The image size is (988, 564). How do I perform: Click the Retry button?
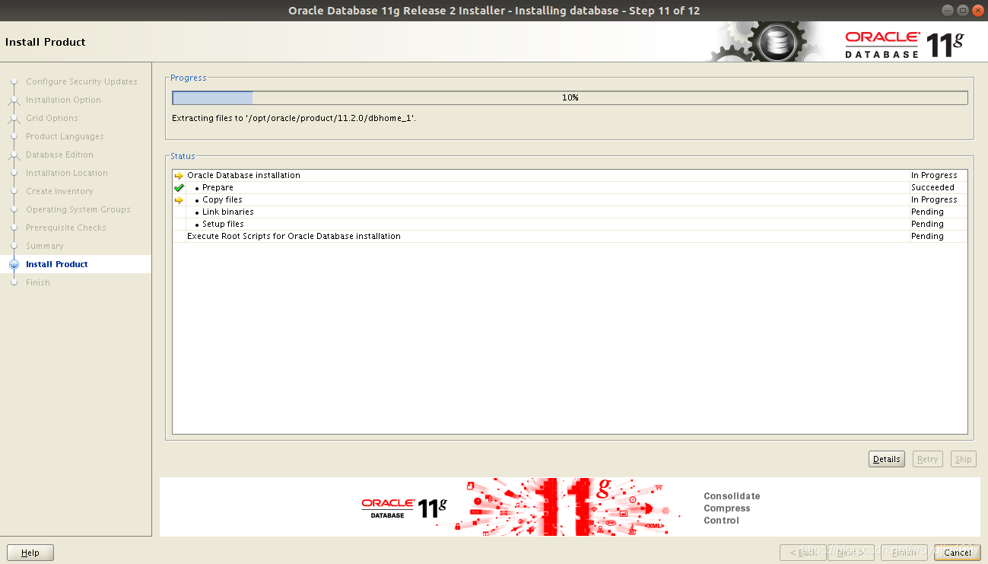928,459
